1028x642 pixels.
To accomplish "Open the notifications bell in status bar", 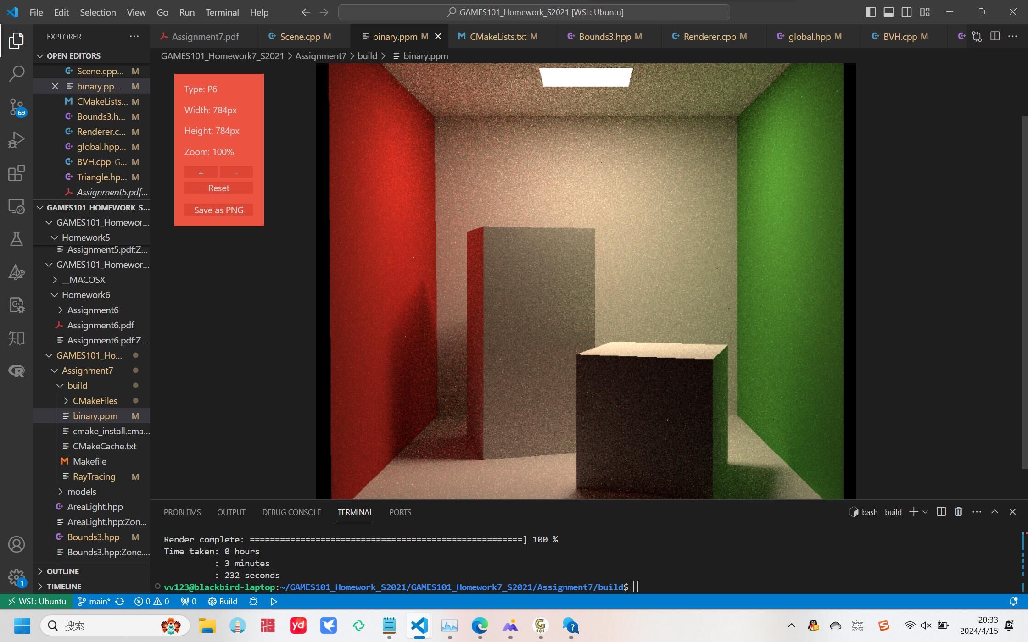I will (1013, 601).
